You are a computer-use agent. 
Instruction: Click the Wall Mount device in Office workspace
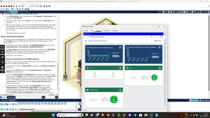tap(65, 77)
